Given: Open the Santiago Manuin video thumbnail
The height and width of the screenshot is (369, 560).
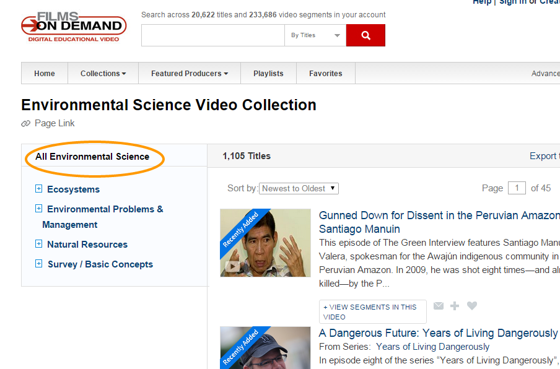Looking at the screenshot, I should click(265, 243).
